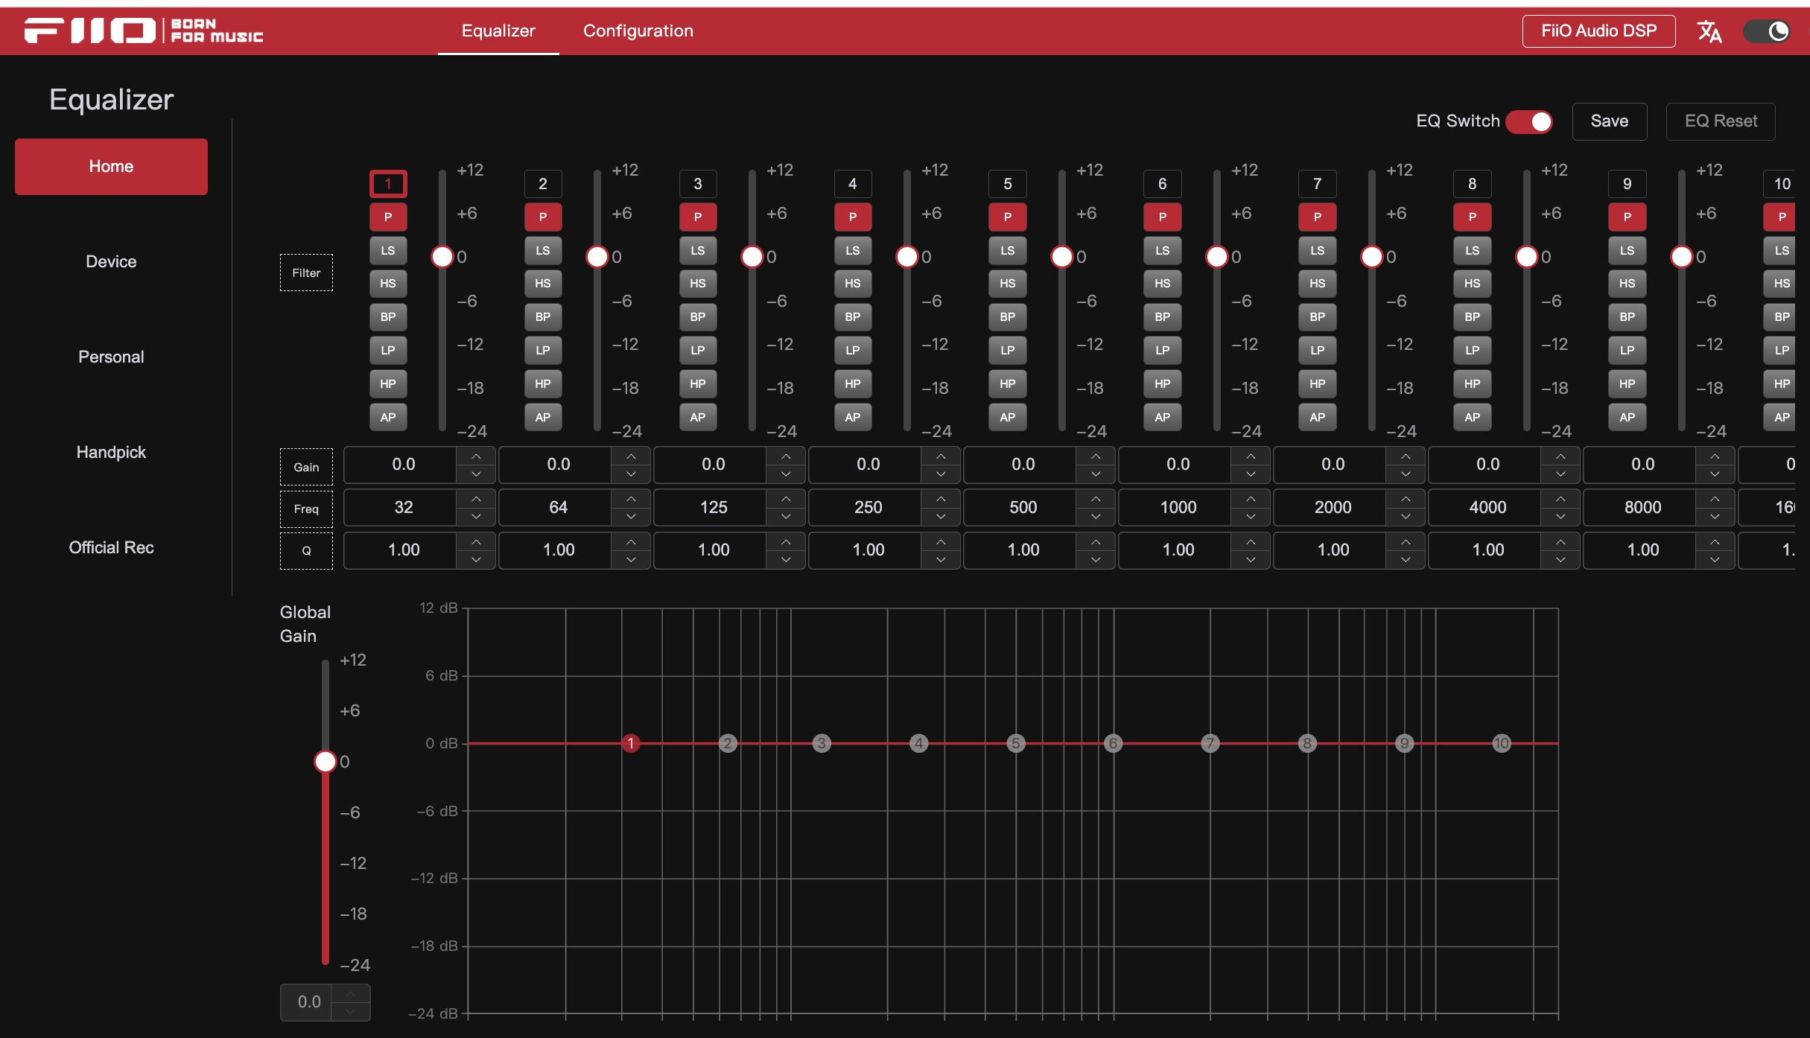Click the Global Gain value field
The height and width of the screenshot is (1038, 1810).
point(307,1002)
